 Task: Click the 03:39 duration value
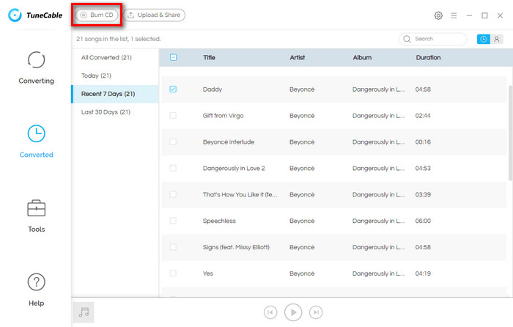pos(423,194)
